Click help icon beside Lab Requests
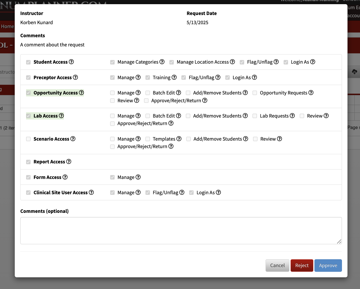360x289 pixels. point(292,116)
